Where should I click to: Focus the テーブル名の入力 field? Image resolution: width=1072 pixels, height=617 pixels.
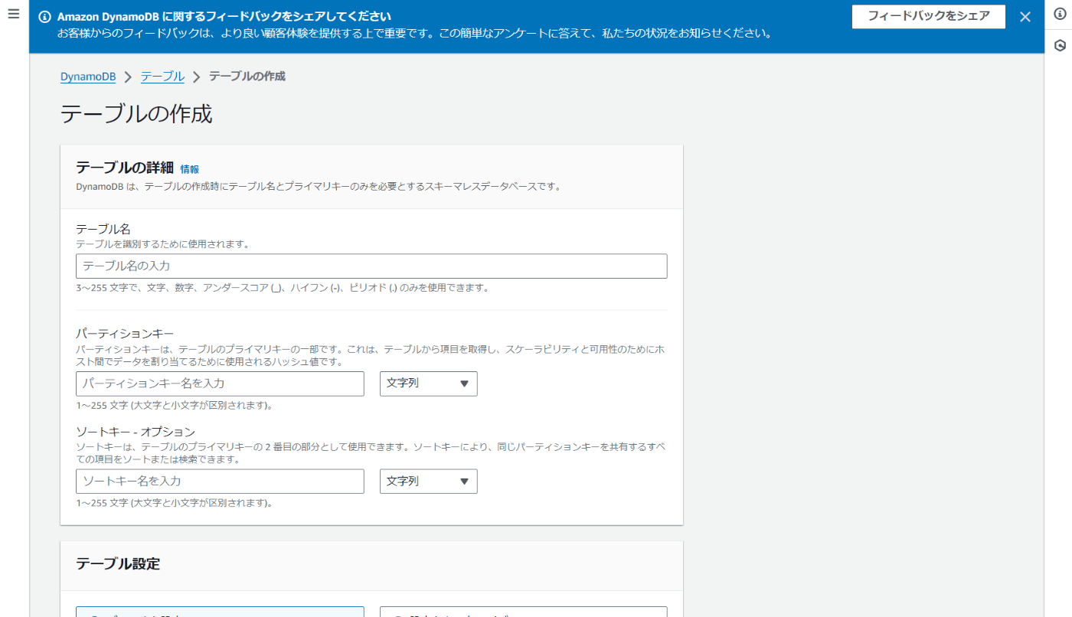pyautogui.click(x=371, y=266)
